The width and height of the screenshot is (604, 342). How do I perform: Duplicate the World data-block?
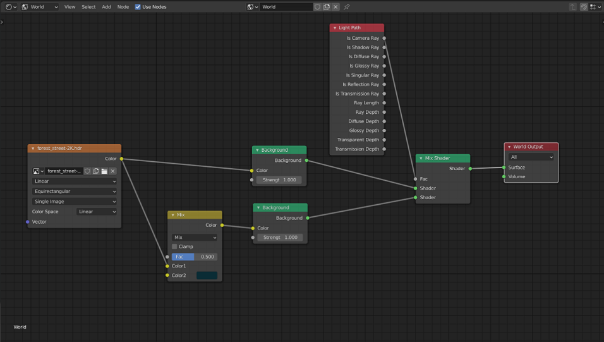[x=327, y=6]
